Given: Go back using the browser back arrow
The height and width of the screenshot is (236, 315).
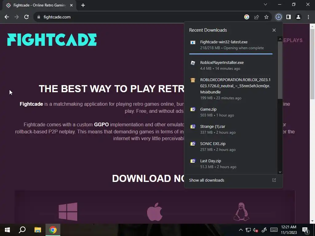Looking at the screenshot, I should pyautogui.click(x=7, y=17).
